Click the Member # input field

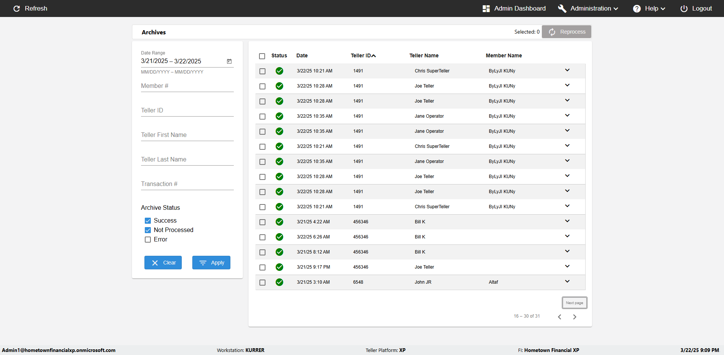[187, 86]
